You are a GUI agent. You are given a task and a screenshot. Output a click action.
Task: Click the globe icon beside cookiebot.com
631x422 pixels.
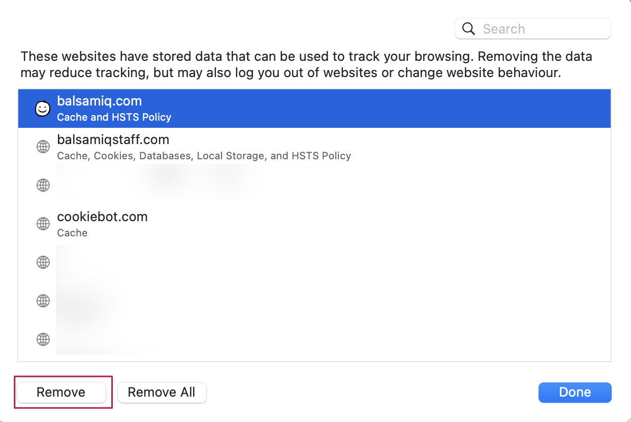click(x=43, y=224)
